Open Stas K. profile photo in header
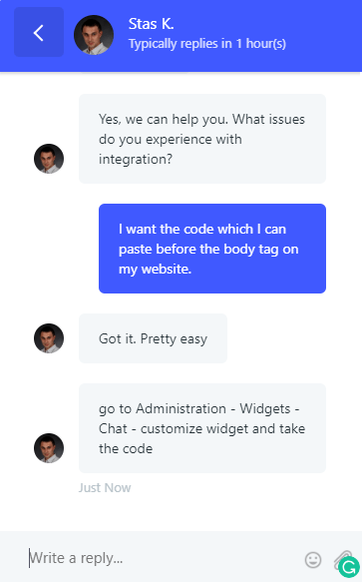Screen dimensions: 362x582 click(94, 35)
